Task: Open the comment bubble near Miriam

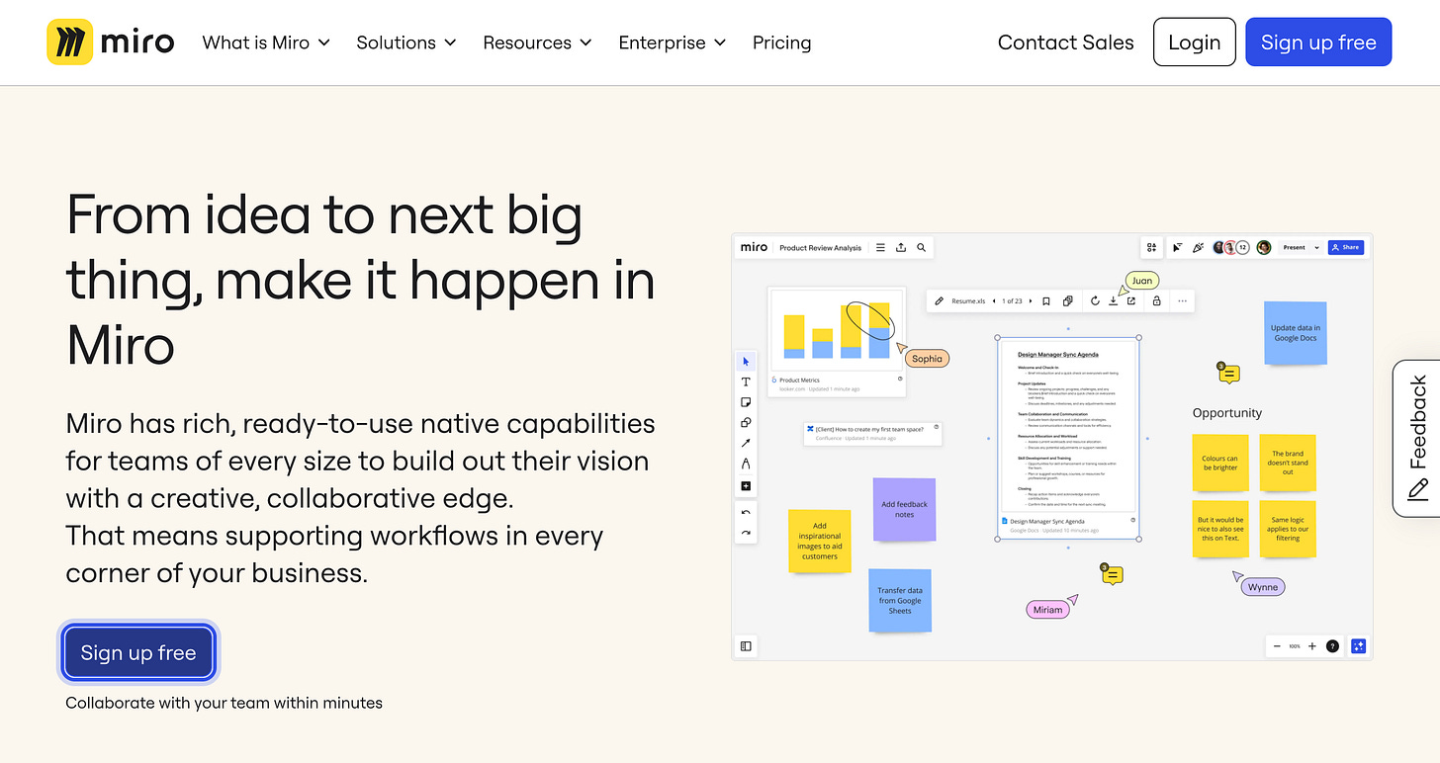Action: [x=1112, y=574]
